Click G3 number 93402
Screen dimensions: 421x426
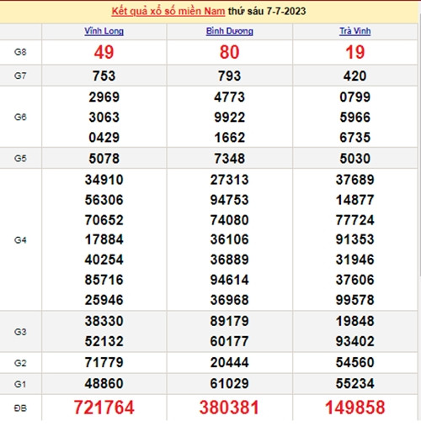tap(355, 341)
